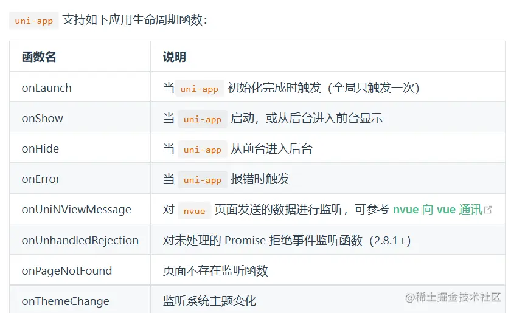The height and width of the screenshot is (313, 511).
Task: Click the onHide function name
Action: click(x=40, y=148)
